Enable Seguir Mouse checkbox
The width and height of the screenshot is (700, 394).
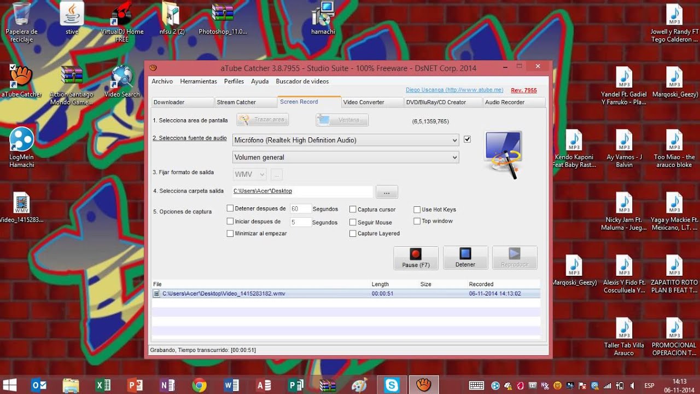coord(353,223)
